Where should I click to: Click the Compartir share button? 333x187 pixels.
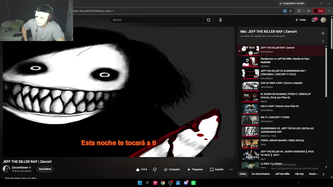(172, 169)
